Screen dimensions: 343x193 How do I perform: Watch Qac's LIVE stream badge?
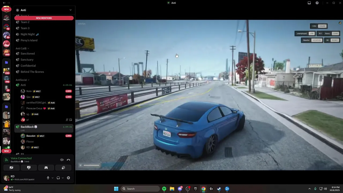click(x=69, y=97)
